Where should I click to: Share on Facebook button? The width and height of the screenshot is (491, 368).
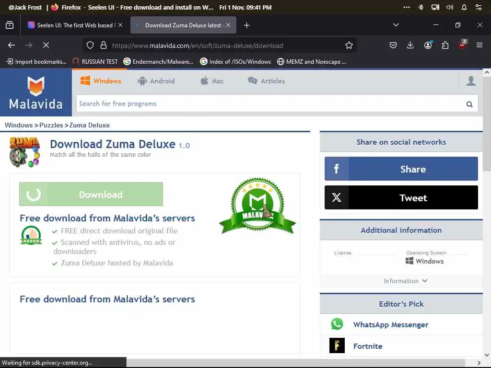pyautogui.click(x=401, y=169)
